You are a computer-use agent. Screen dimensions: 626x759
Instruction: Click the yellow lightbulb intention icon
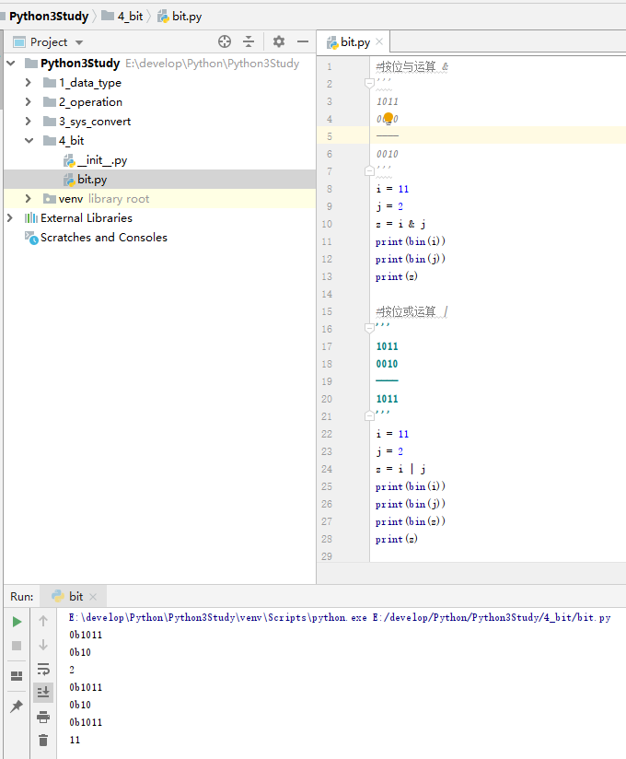coord(388,119)
